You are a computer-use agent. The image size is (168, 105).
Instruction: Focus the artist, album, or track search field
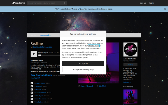pos(47,3)
